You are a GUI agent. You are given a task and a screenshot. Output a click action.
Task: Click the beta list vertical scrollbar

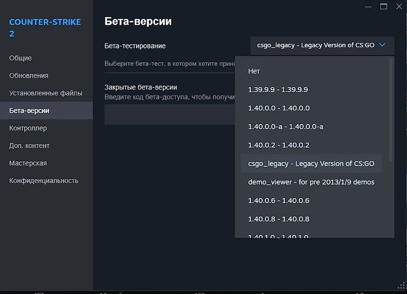(x=391, y=112)
